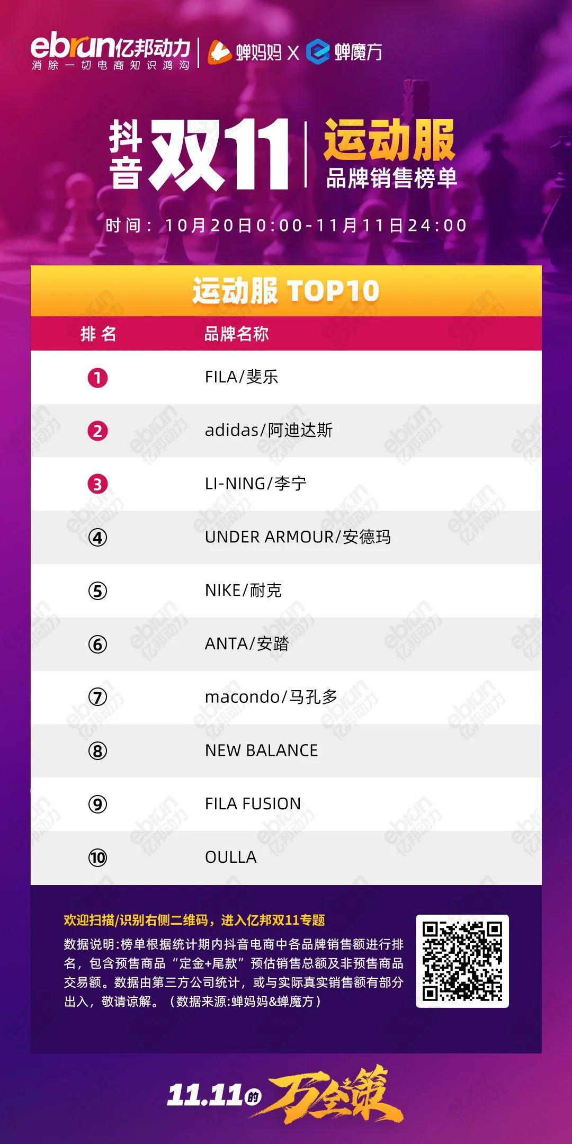Click the FILA FUSION brand name

tap(253, 804)
